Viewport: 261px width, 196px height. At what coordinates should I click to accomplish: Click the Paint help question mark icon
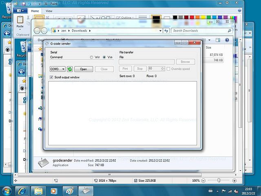239,11
